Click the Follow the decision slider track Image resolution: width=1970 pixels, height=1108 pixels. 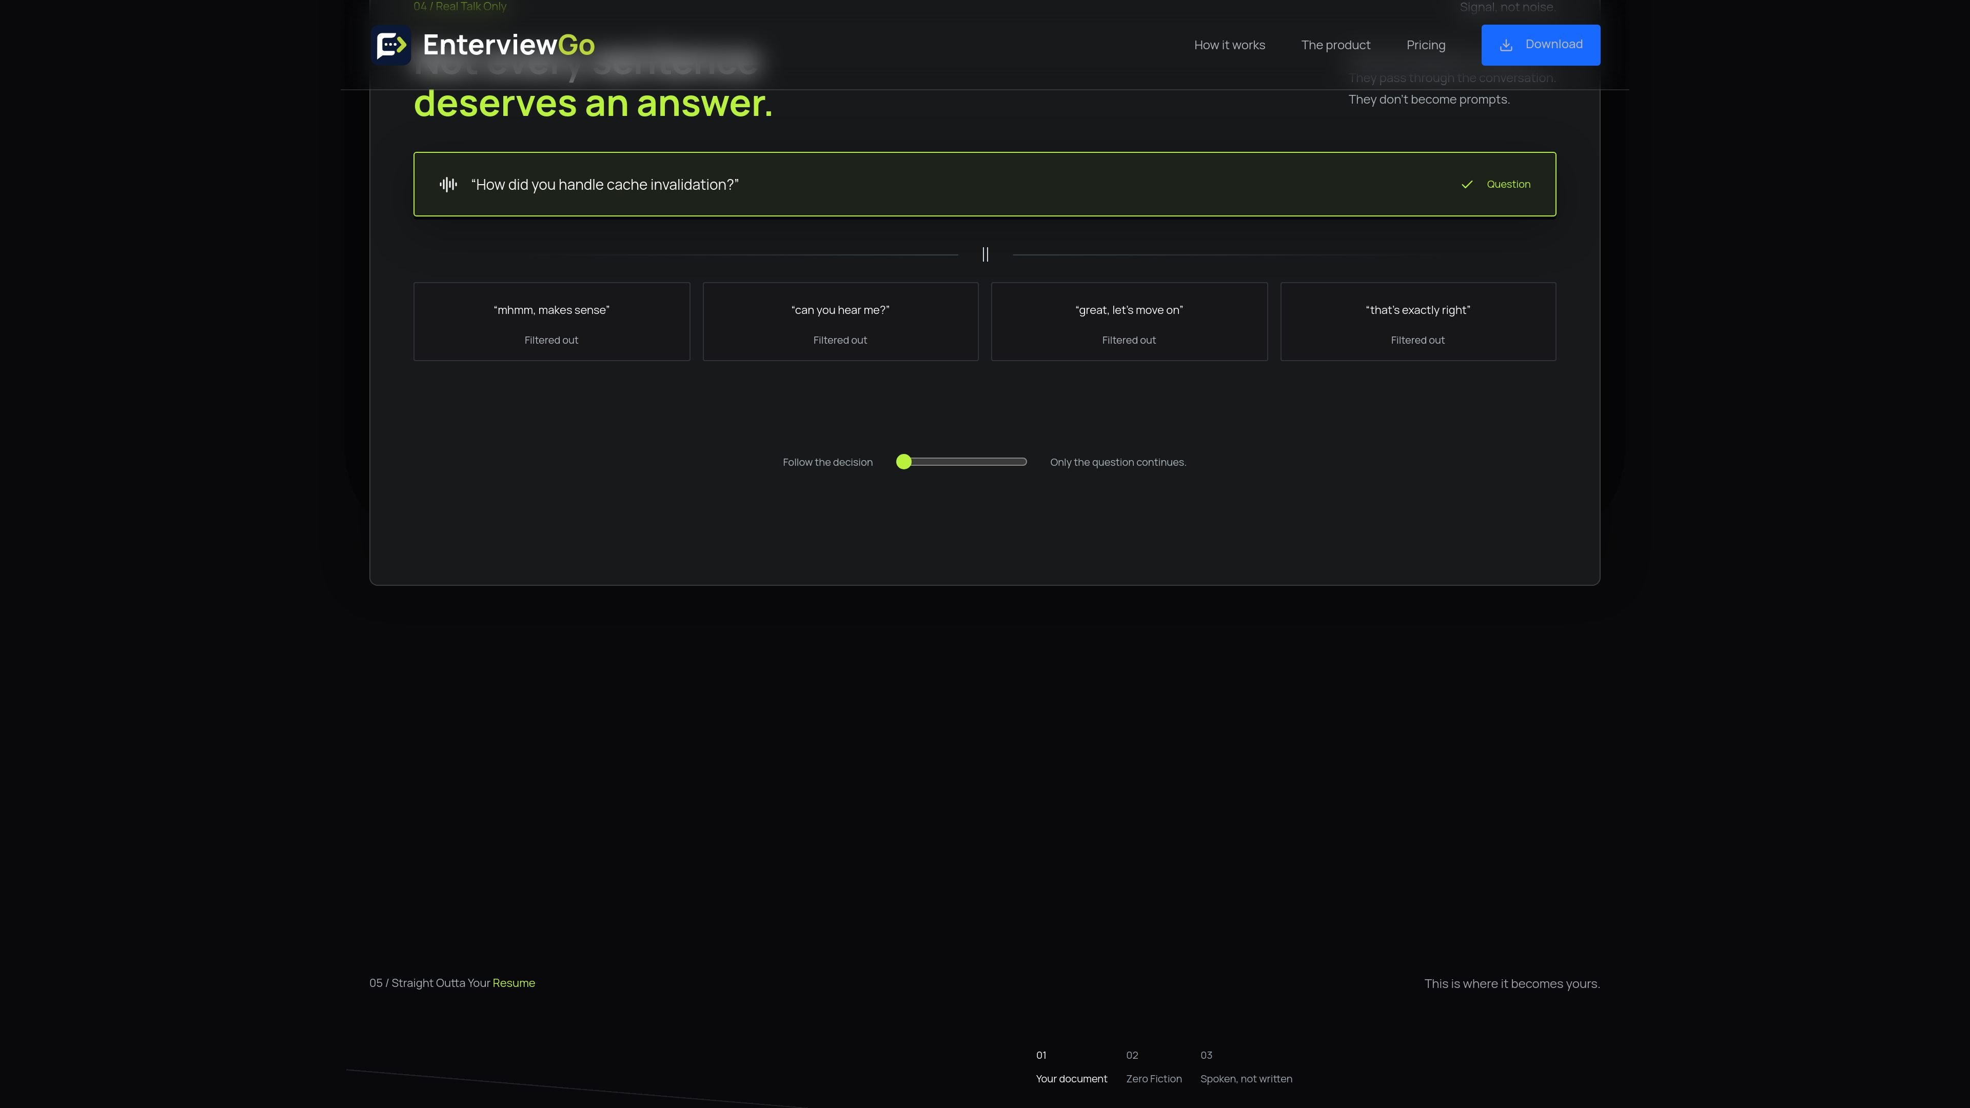962,462
